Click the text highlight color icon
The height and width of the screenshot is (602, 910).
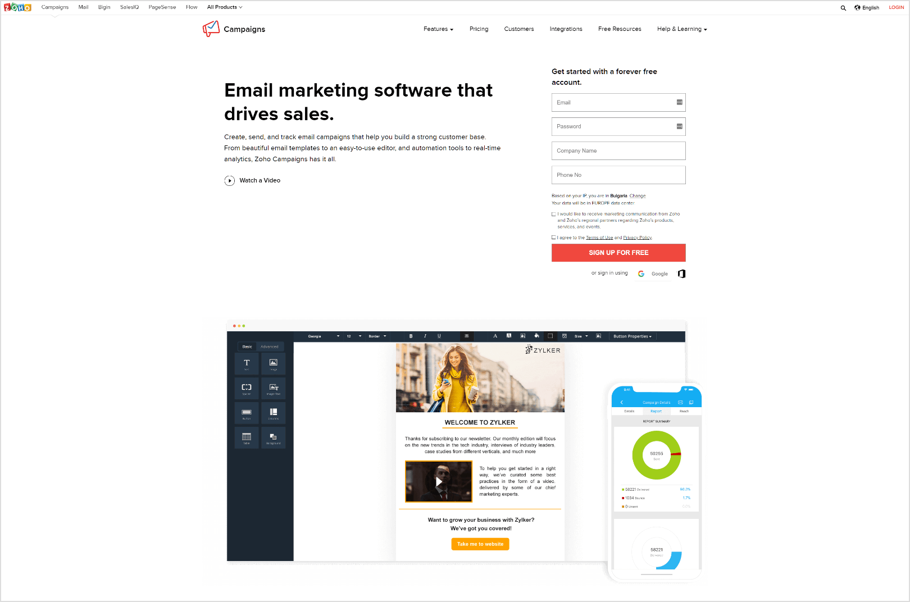(509, 336)
